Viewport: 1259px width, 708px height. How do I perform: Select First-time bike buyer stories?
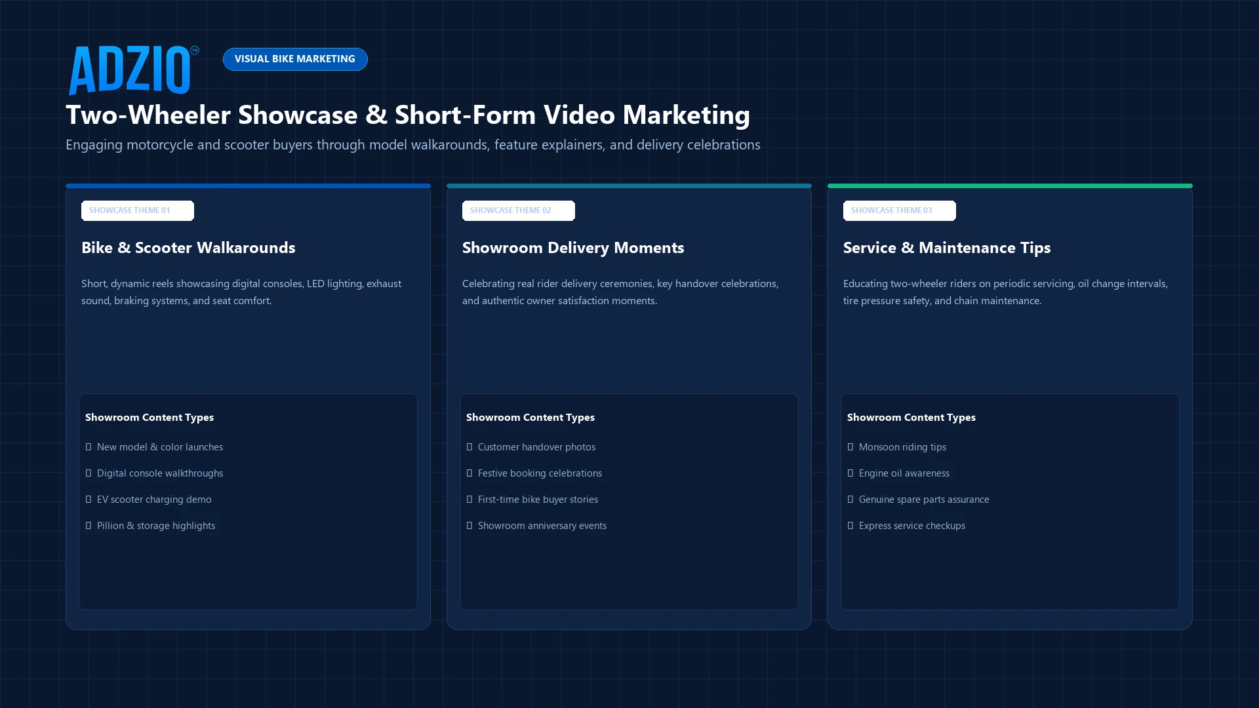pos(538,500)
